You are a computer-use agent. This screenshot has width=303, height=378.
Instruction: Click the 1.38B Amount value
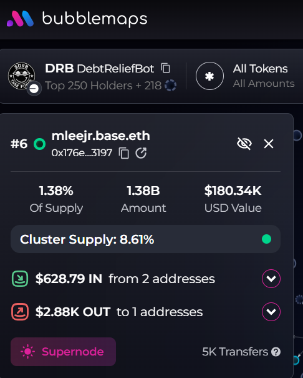pyautogui.click(x=143, y=191)
